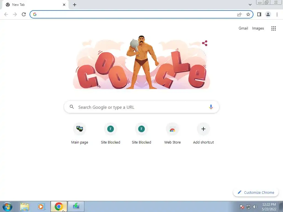Close the New Tab tab
Viewport: 283px width, 212px height.
pos(64,5)
